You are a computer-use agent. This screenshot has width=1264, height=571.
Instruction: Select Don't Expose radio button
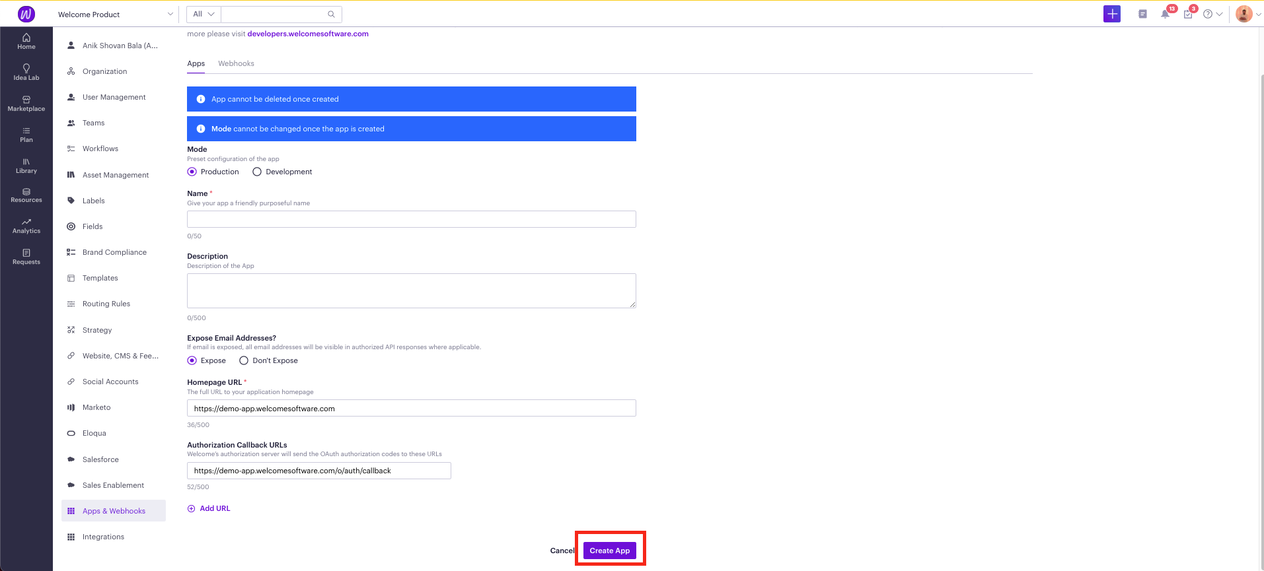pos(244,360)
